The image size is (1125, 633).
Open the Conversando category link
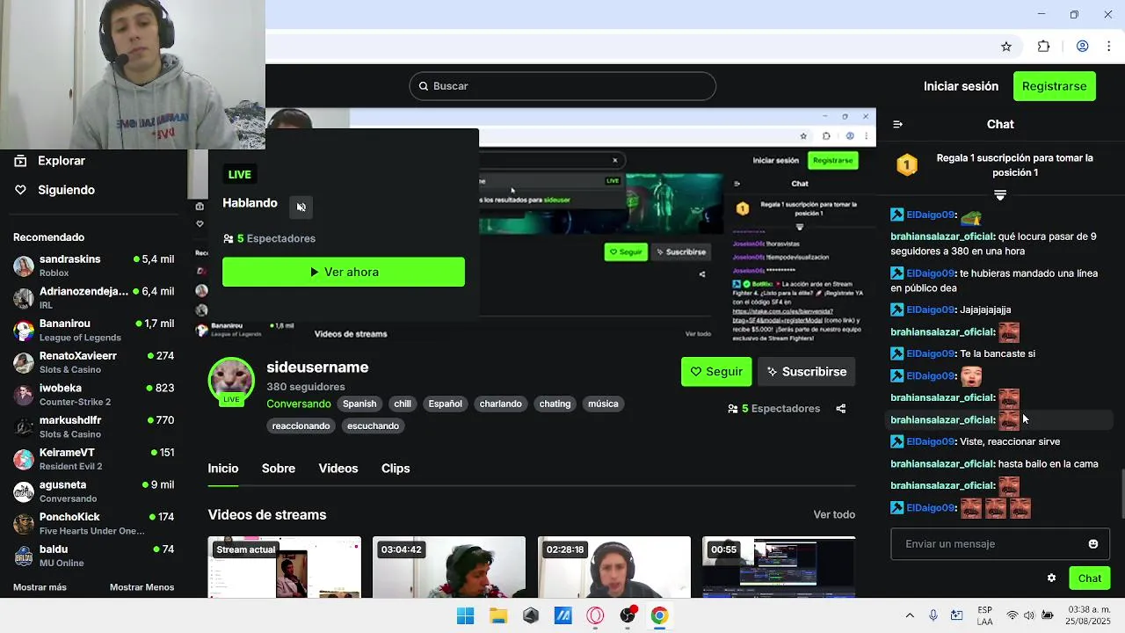click(299, 404)
